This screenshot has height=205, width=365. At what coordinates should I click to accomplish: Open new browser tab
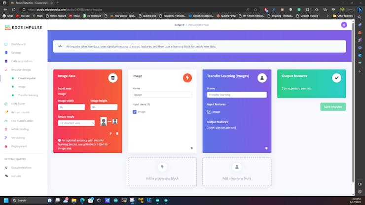[58, 3]
